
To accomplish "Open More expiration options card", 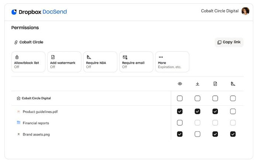I will (x=172, y=62).
